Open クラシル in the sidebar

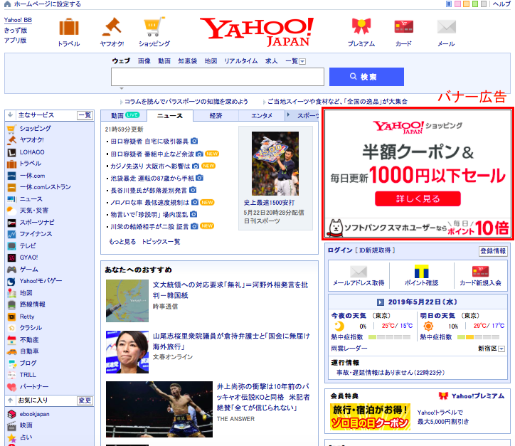click(31, 328)
